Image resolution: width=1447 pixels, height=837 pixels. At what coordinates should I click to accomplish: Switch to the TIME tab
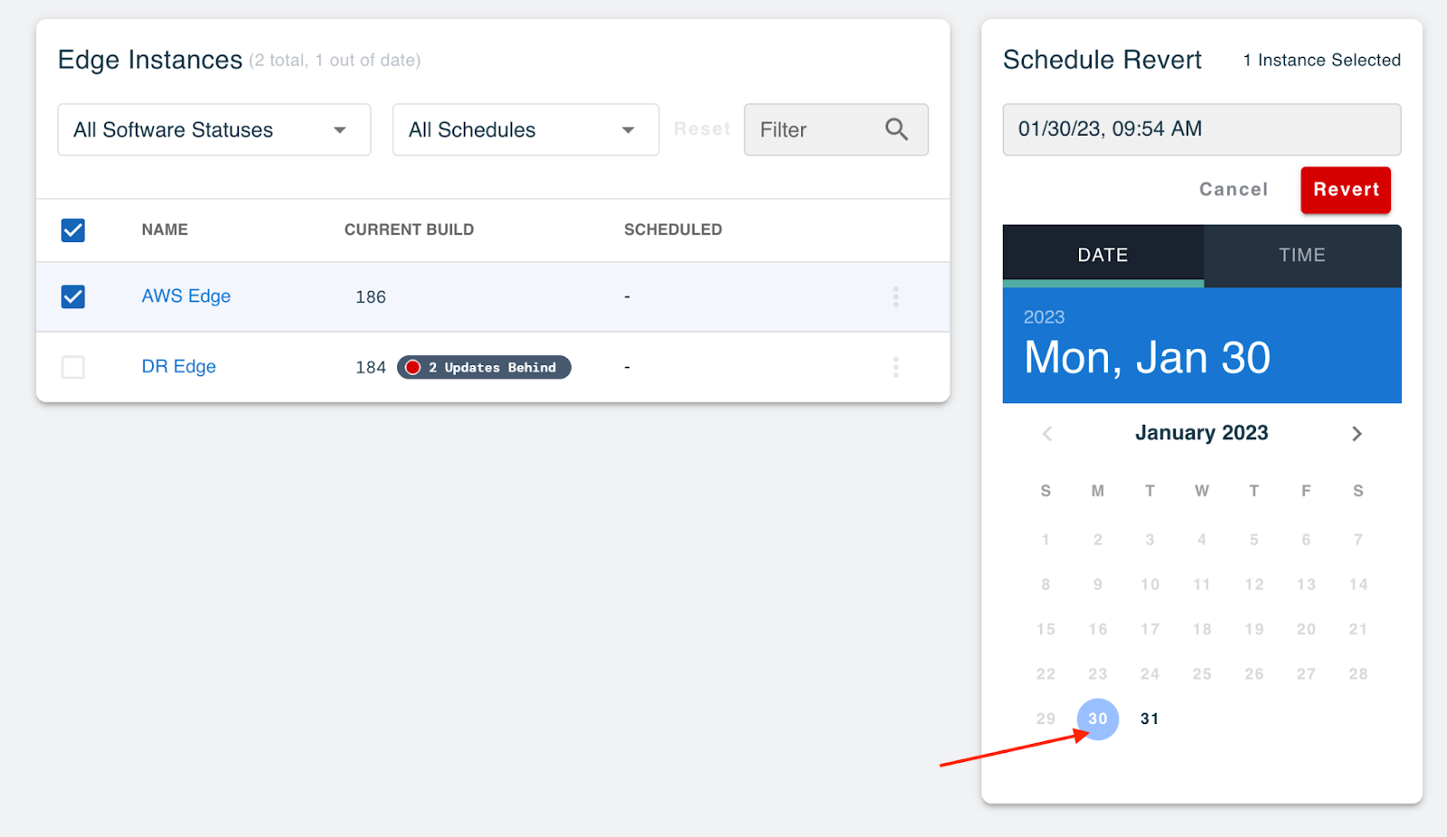1302,256
